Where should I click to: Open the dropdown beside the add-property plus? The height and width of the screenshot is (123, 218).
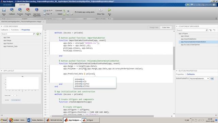(41, 34)
